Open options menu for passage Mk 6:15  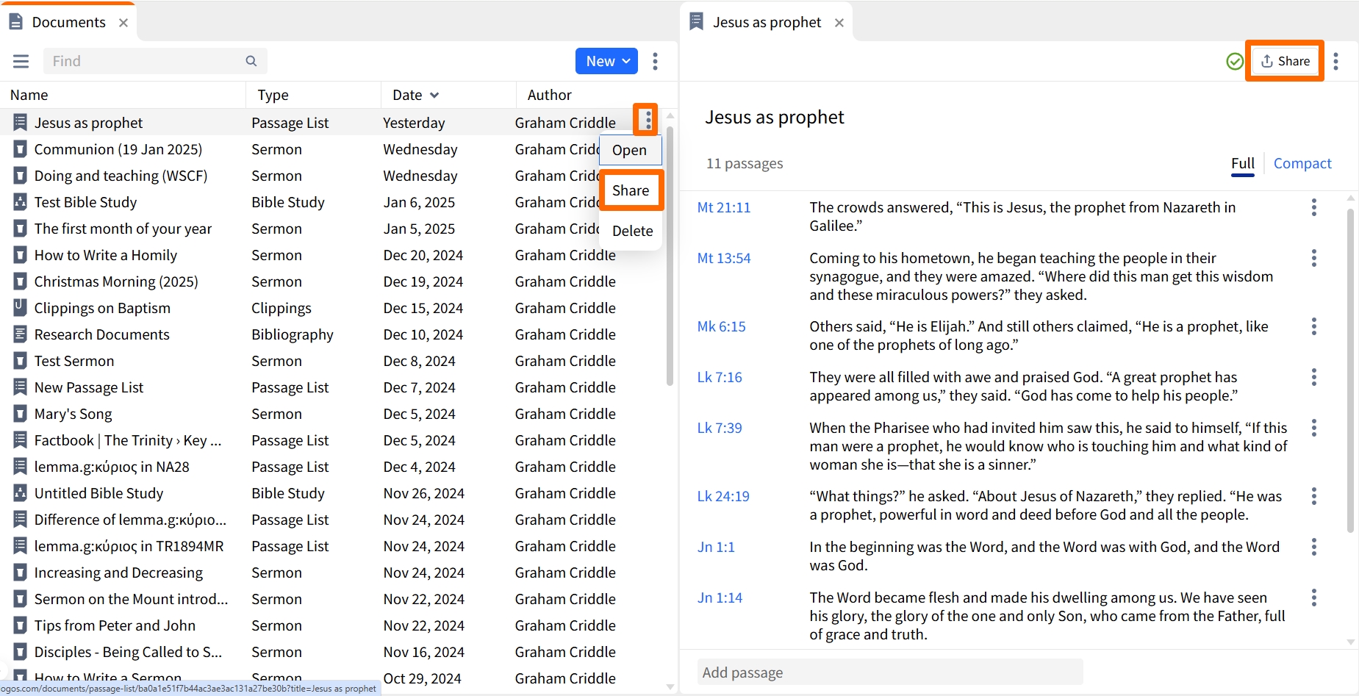click(x=1314, y=326)
